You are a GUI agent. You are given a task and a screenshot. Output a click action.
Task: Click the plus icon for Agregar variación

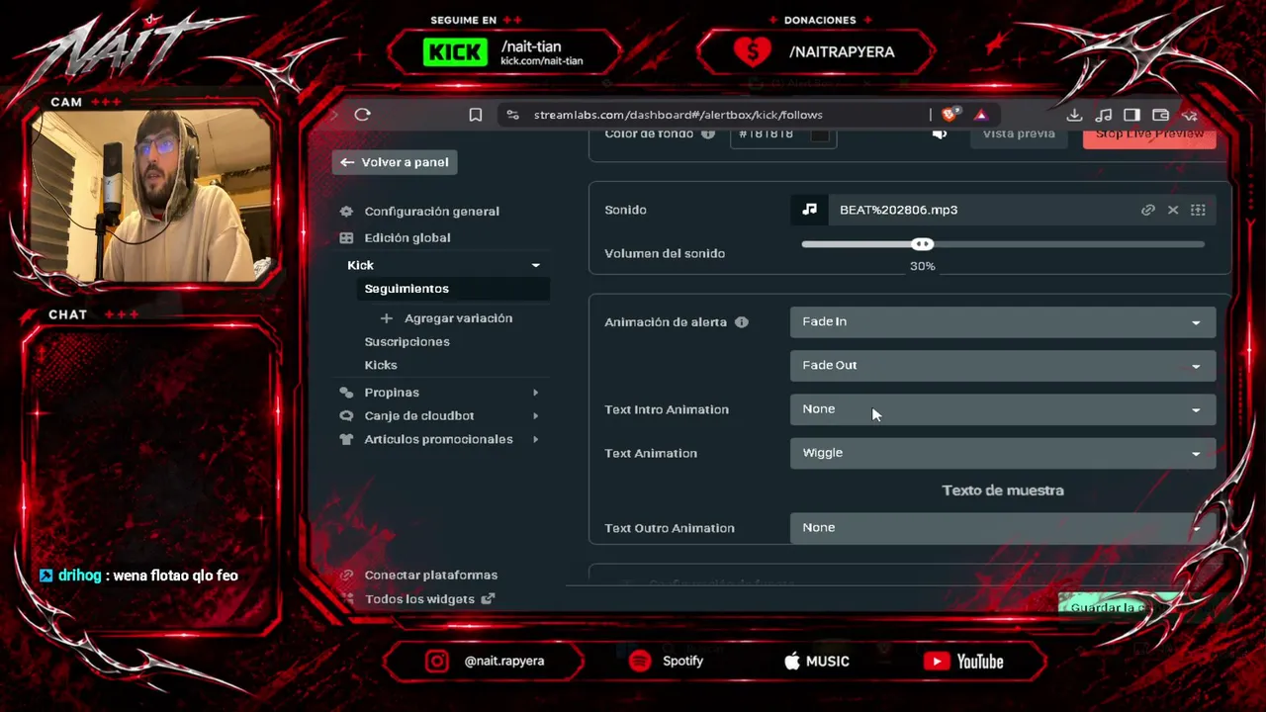pyautogui.click(x=386, y=318)
